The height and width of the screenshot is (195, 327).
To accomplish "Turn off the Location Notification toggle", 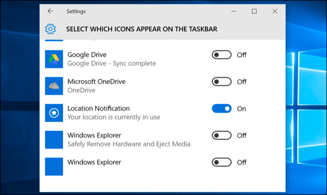I will (x=222, y=108).
